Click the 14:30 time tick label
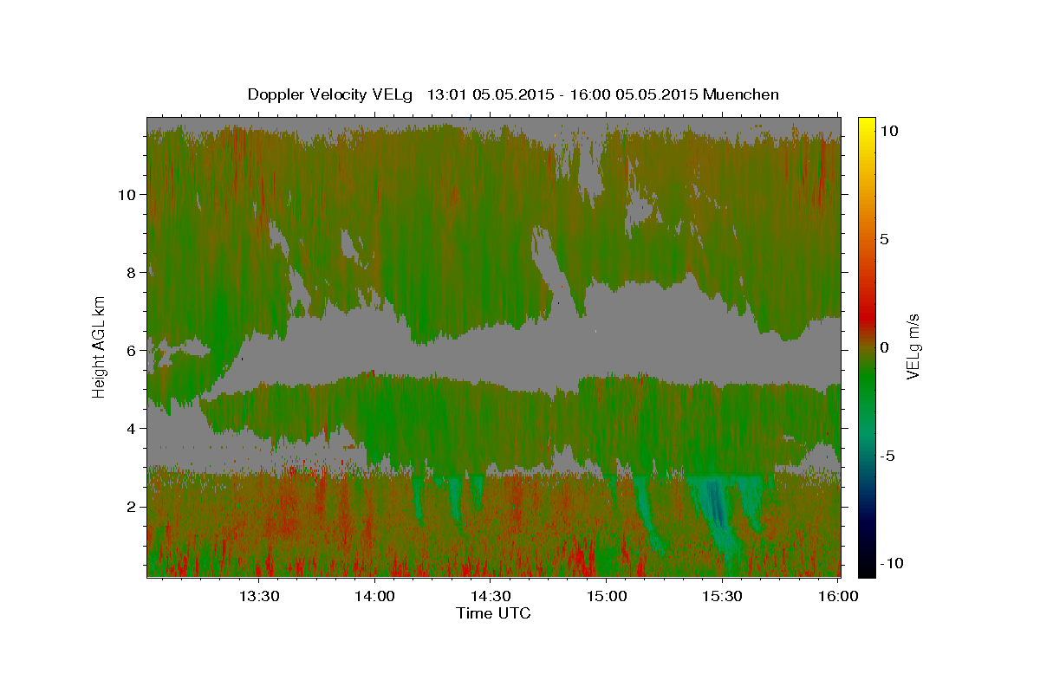Screen dimensions: 1040x693 pos(491,597)
